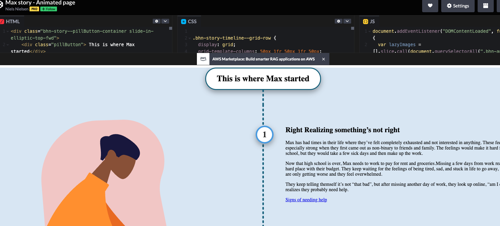Click timeline step marker number 1

(264, 135)
